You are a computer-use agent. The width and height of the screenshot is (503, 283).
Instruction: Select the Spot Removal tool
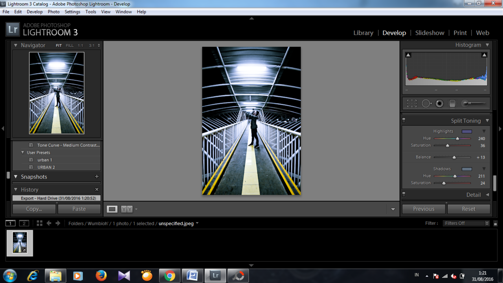(x=426, y=103)
